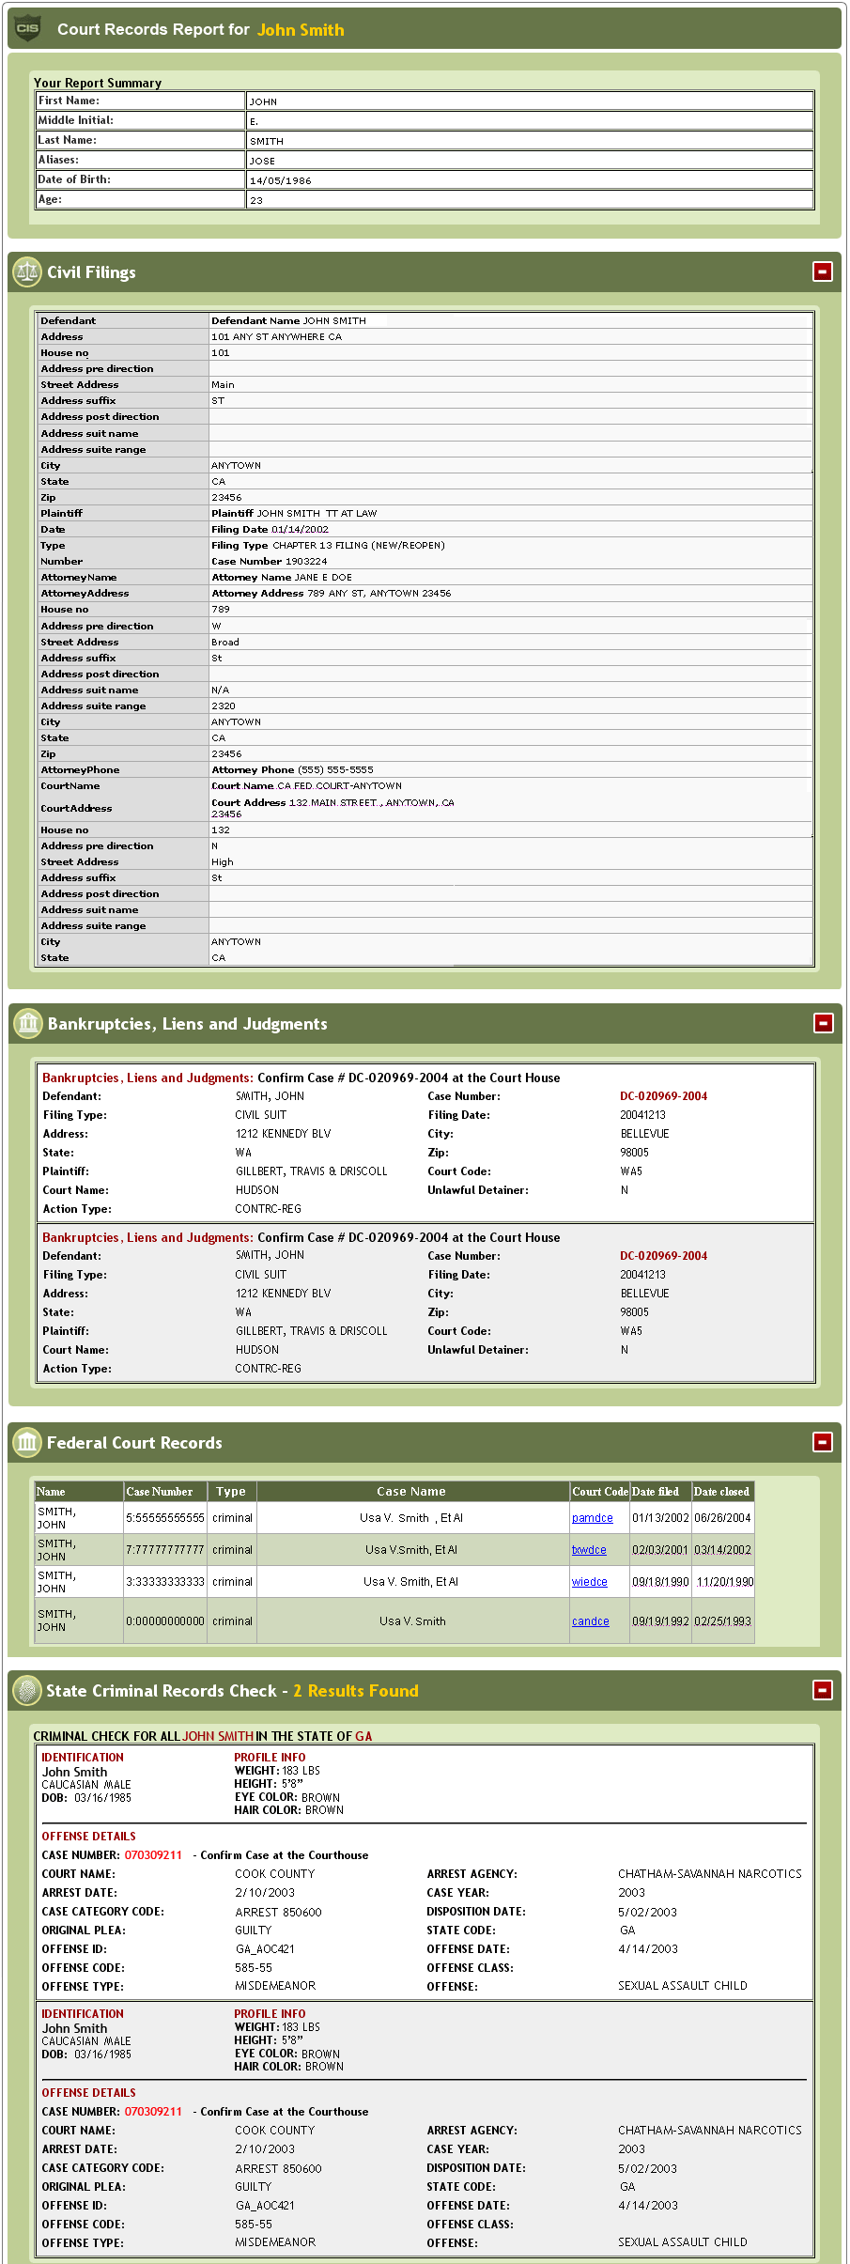
Task: Open the wiedce court code link
Action: pos(589,1582)
